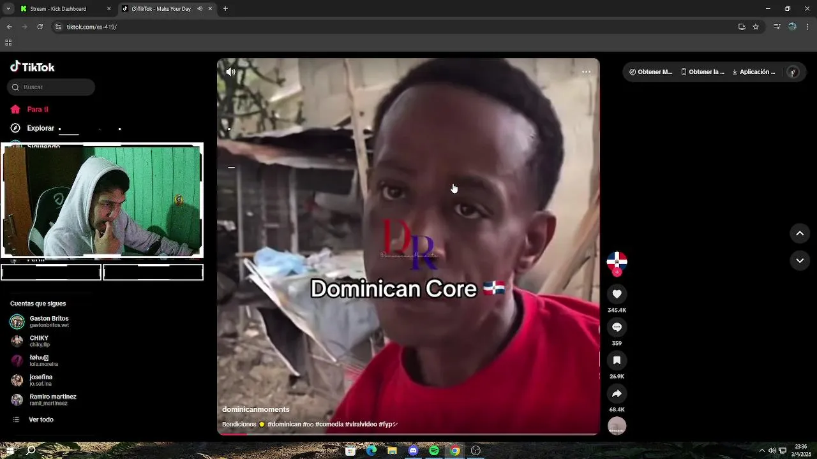Go to next video with down chevron

(x=800, y=260)
